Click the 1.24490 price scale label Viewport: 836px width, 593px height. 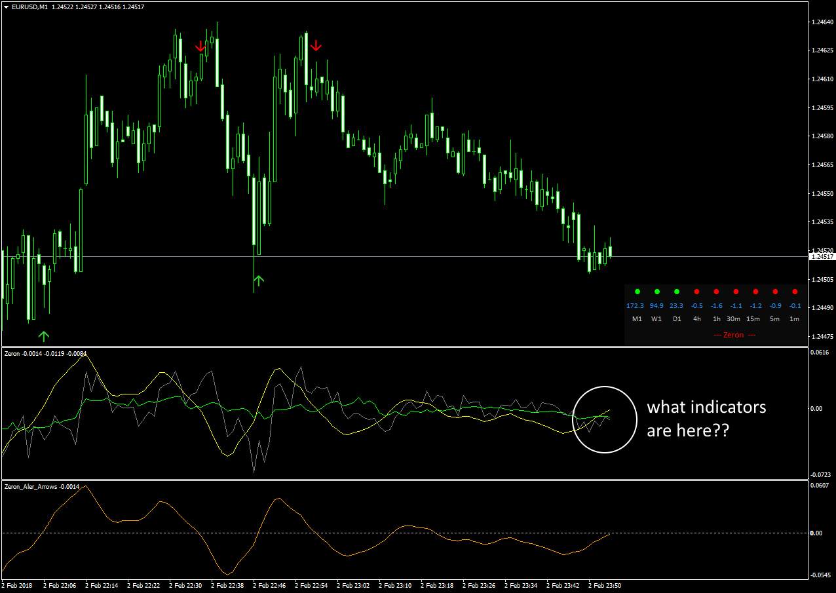(822, 308)
